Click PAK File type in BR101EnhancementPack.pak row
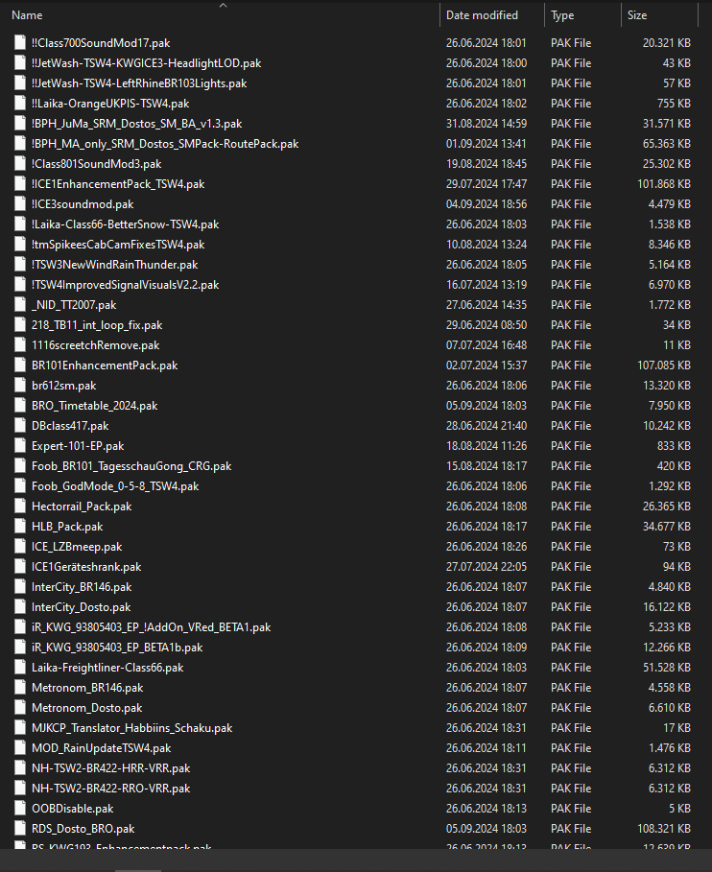Viewport: 712px width, 872px height. (571, 365)
